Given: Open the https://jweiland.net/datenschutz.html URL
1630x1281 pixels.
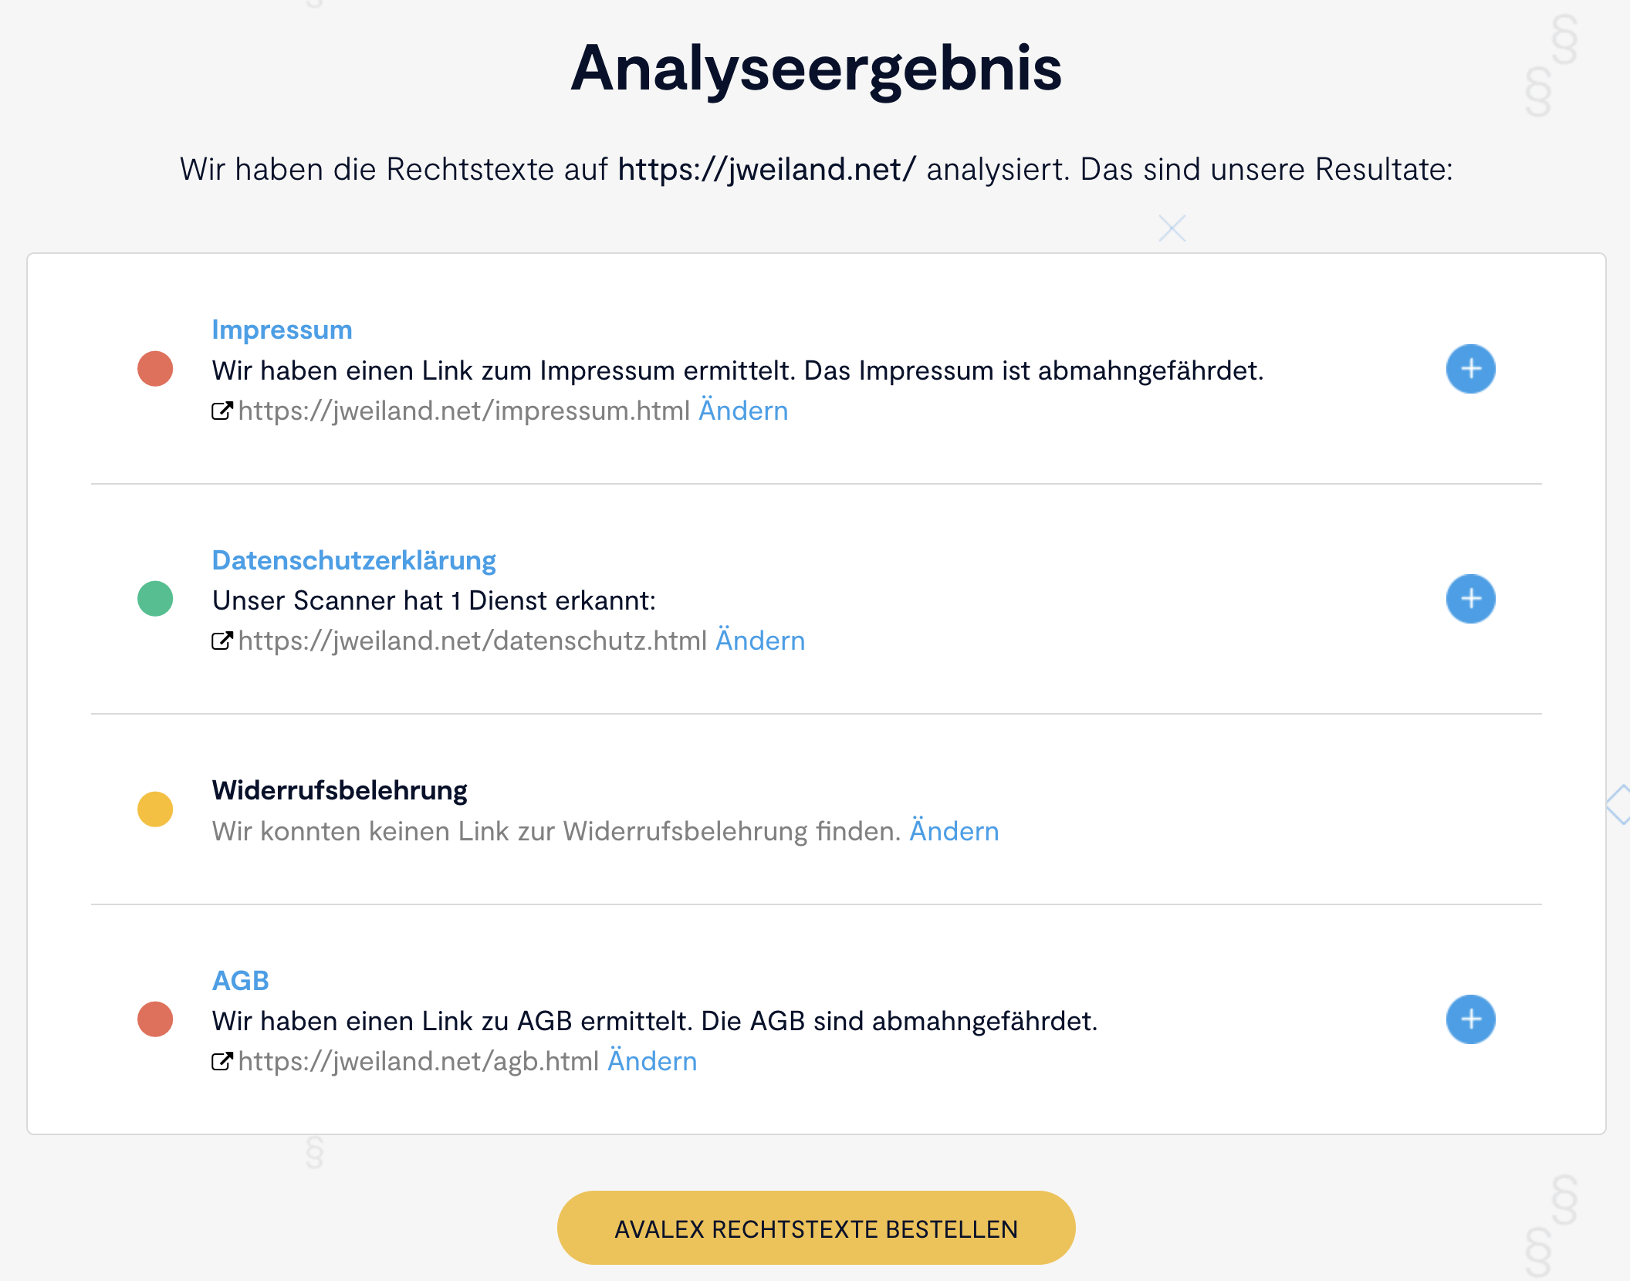Looking at the screenshot, I should (x=472, y=641).
